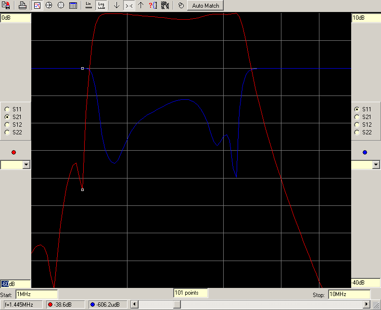Viewport: 381px width, 310px height.
Task: Click the question mark brace icon
Action: click(x=153, y=5)
